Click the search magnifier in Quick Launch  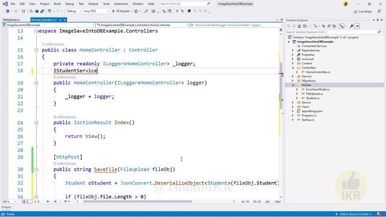click(209, 4)
